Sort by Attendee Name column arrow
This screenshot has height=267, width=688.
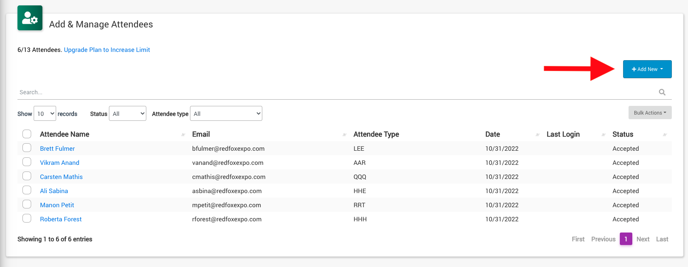click(183, 135)
